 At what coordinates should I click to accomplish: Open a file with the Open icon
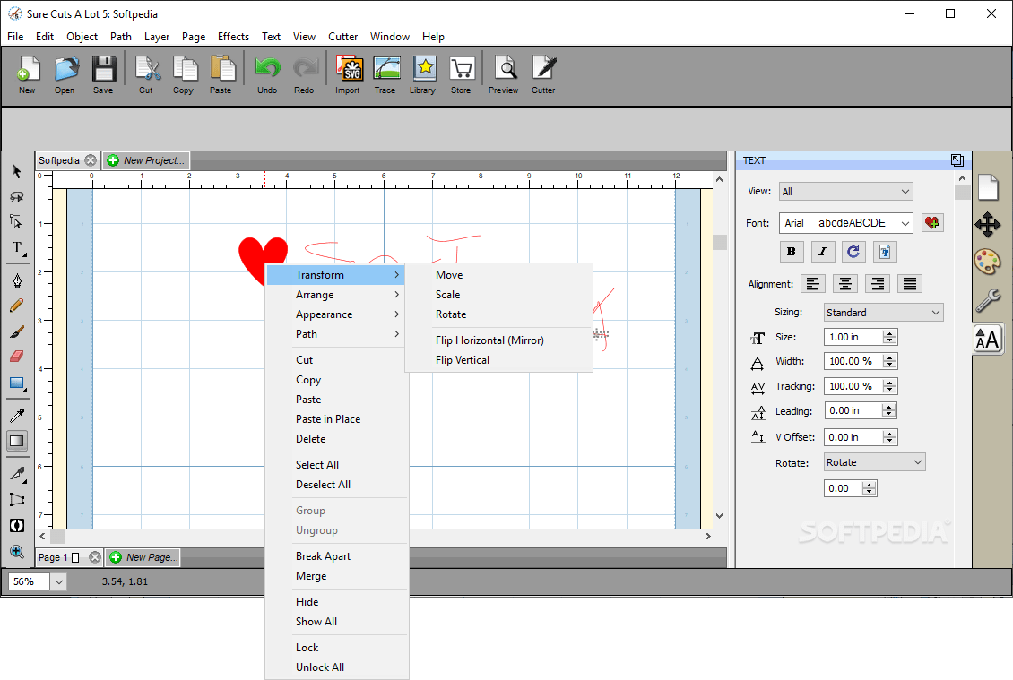(x=65, y=75)
